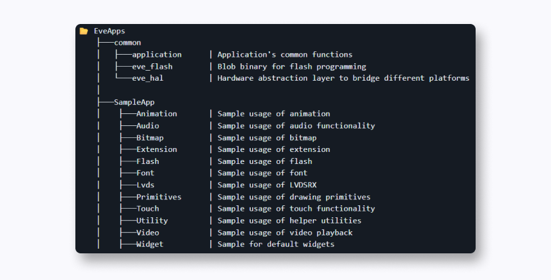Screen dimensions: 551x280
Task: Open the Flash sample folder
Action: pos(147,161)
